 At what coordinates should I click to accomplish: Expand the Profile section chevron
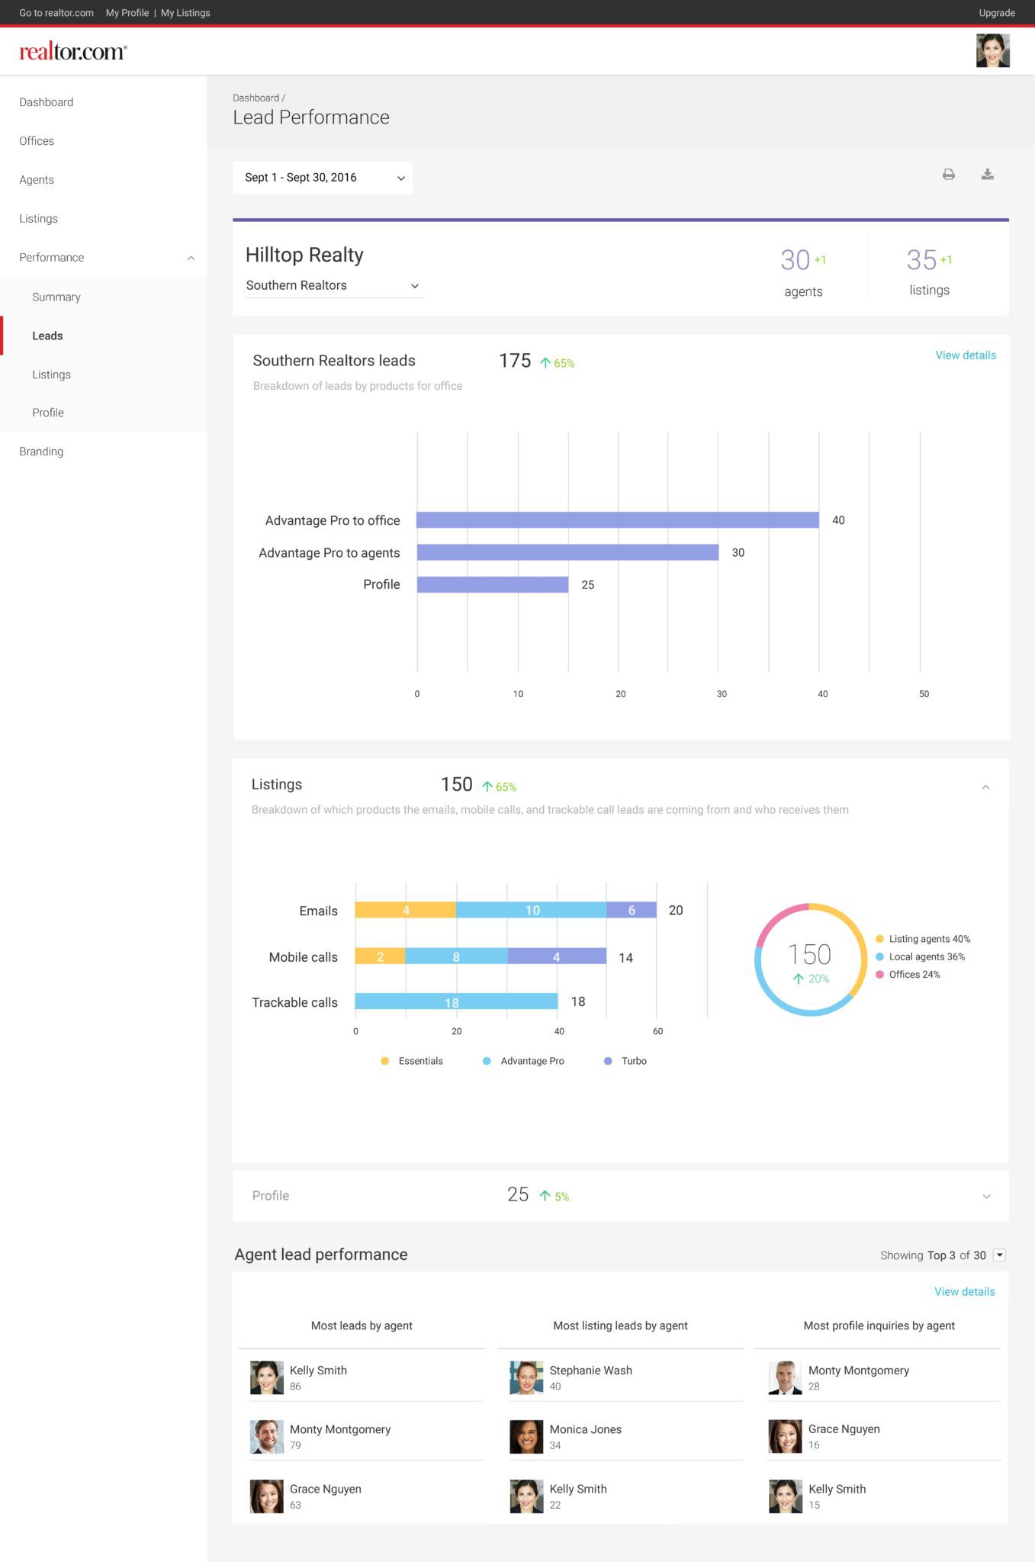[x=986, y=1196]
